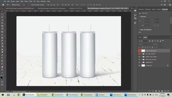Open the Filter menu
This screenshot has width=172, height=97.
(31, 1)
